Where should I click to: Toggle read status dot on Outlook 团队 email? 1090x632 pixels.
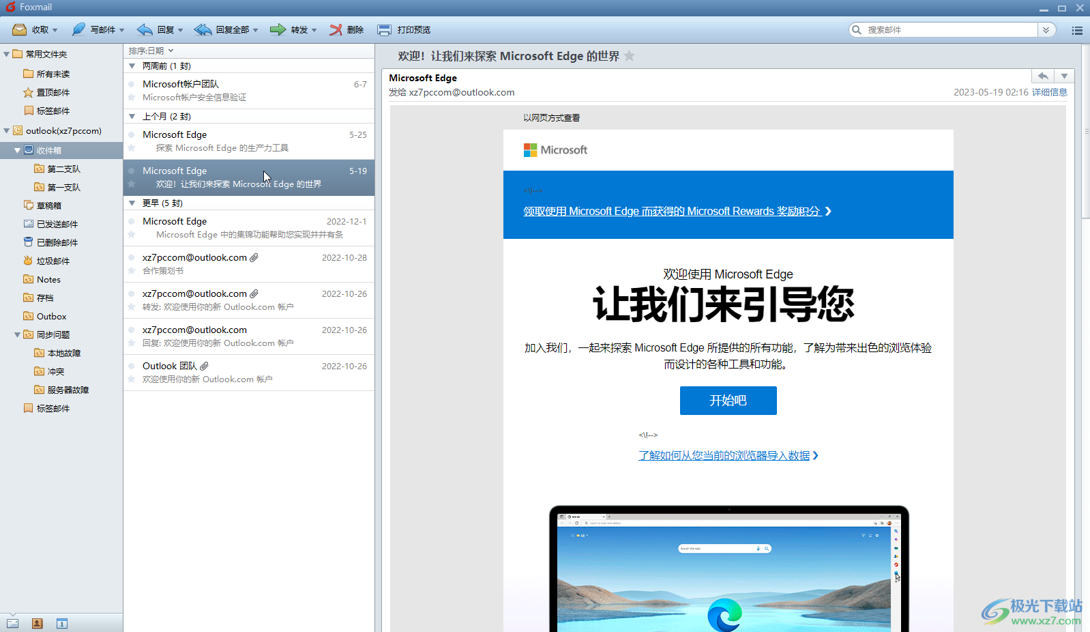132,367
